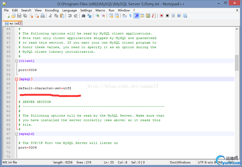This screenshot has height=167, width=242.
Task: Print the document with printer icon
Action: (43, 16)
